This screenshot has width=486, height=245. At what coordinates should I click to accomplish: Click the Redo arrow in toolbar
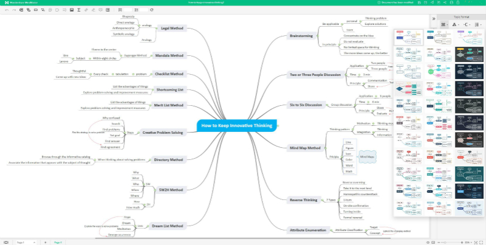(12, 10)
